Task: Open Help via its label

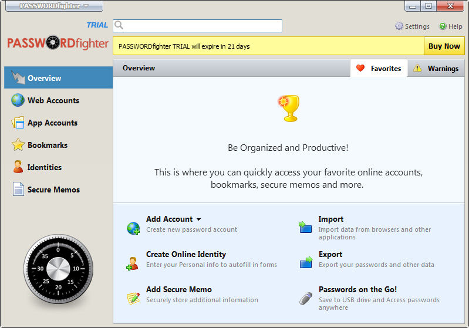Action: pos(455,26)
